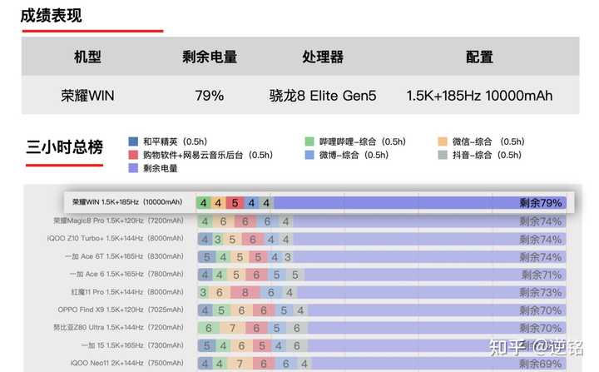Click 剩余70% in the 努比亚Z80 Ultra row

(x=540, y=328)
